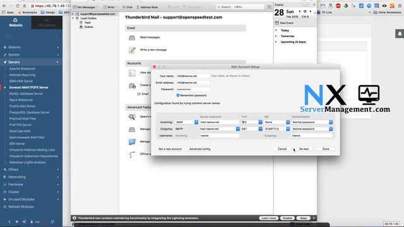Click Disable in Lightning notification bar
The width and height of the screenshot is (404, 227).
pyautogui.click(x=287, y=218)
